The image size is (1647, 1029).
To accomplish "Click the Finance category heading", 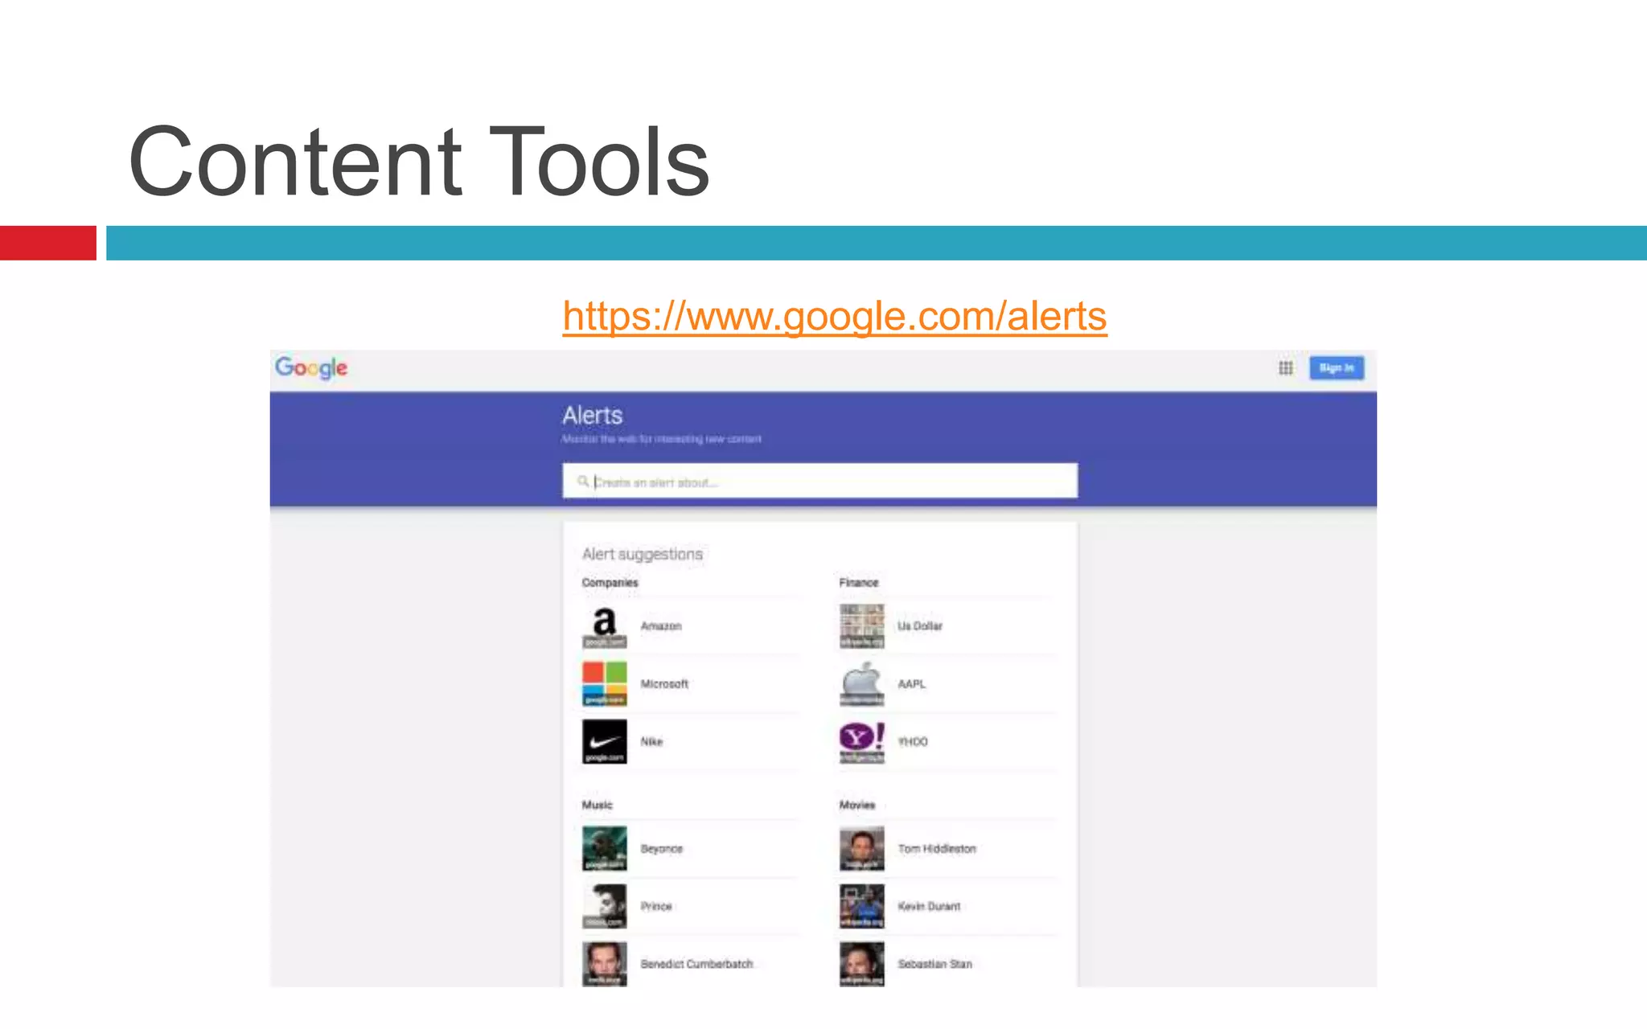I will pos(859,583).
